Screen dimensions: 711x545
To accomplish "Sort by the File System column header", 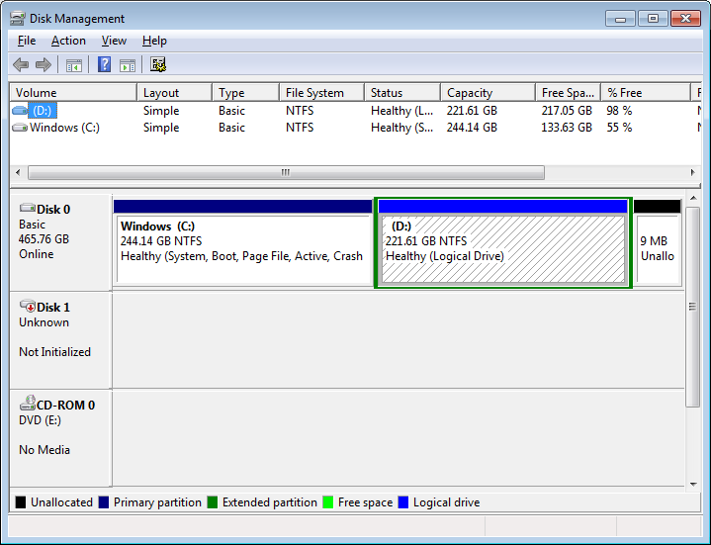I will (x=322, y=93).
